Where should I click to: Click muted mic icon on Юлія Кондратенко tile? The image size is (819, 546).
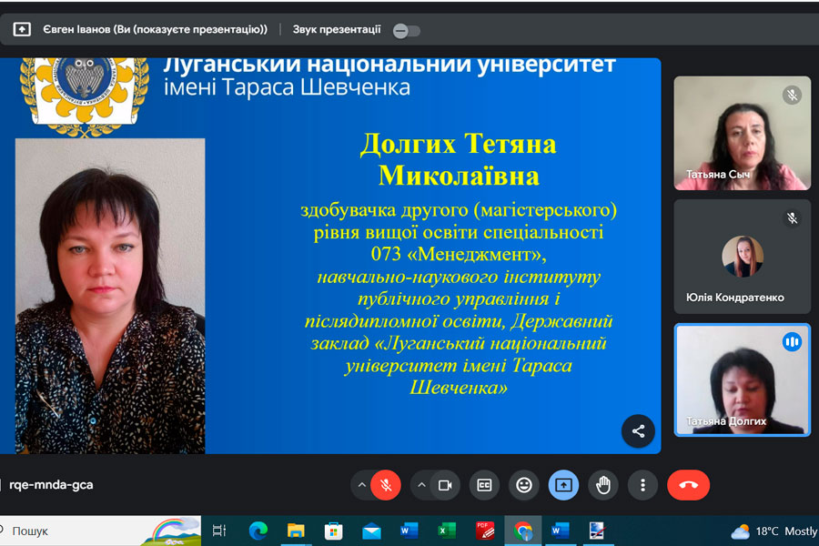click(792, 218)
